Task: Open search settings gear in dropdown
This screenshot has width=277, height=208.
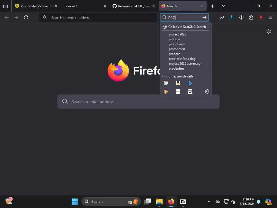Action: [207, 92]
